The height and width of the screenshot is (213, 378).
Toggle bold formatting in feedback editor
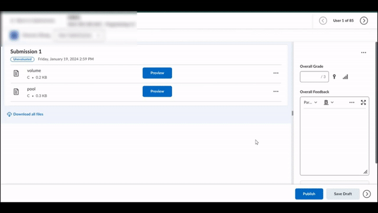326,103
